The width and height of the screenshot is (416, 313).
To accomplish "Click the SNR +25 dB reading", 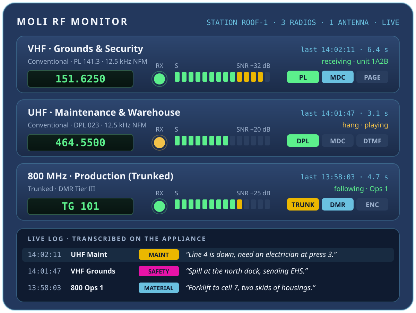I will point(253,193).
